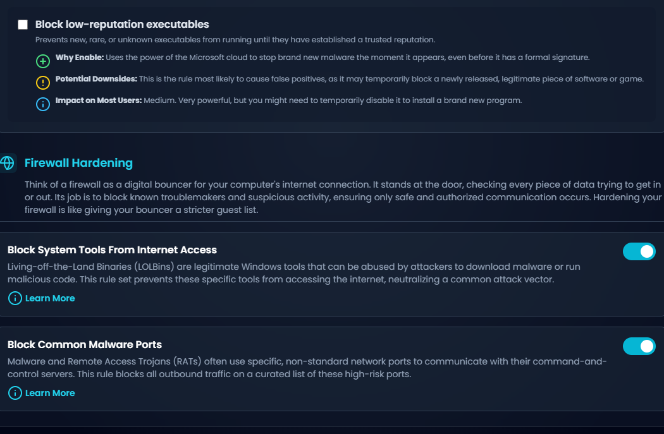Image resolution: width=664 pixels, height=434 pixels.
Task: Click the Block System Tools From Internet Access title
Action: [x=112, y=250]
